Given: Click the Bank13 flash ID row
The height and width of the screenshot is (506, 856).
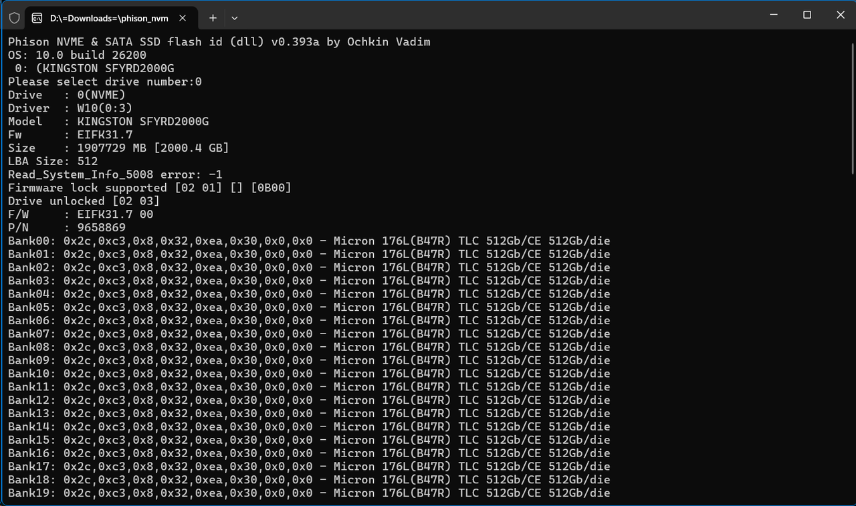Looking at the screenshot, I should [309, 413].
